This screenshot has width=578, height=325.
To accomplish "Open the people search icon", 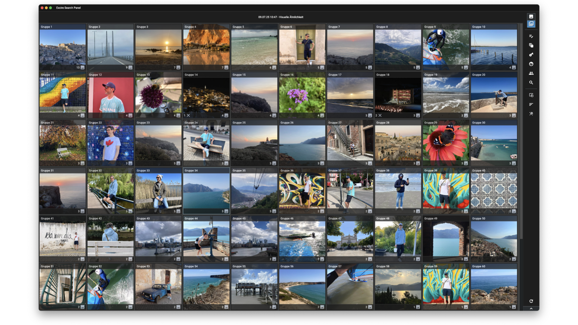I will click(x=531, y=73).
